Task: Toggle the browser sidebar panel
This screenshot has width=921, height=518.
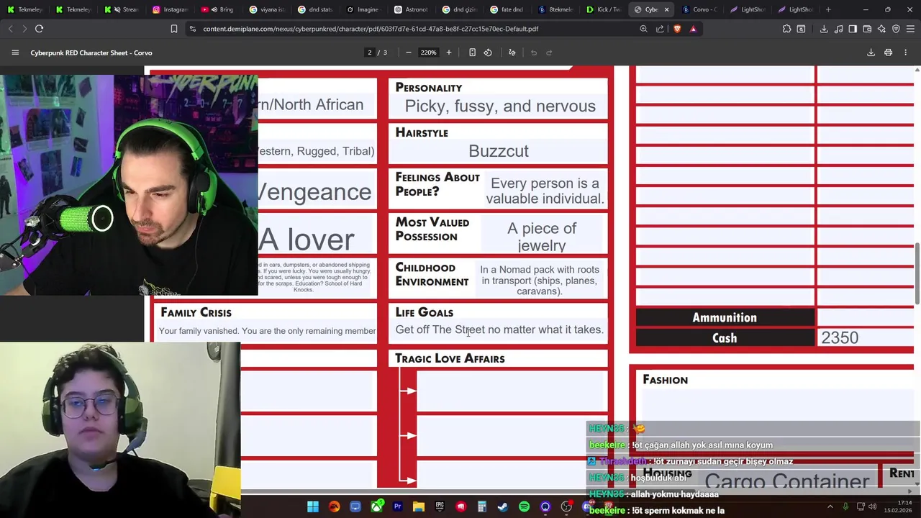Action: point(853,29)
